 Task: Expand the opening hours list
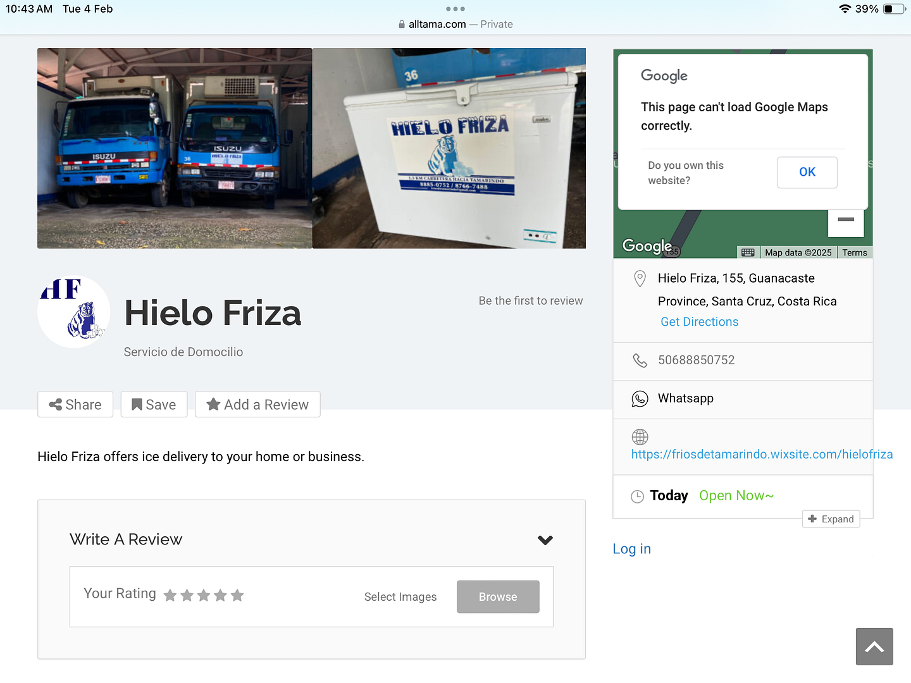(831, 519)
